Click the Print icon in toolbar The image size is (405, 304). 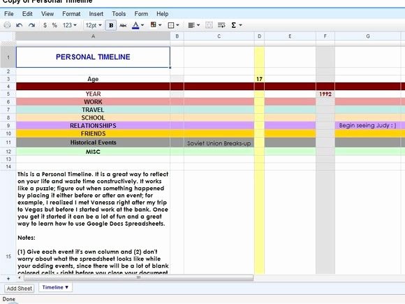tap(7, 25)
